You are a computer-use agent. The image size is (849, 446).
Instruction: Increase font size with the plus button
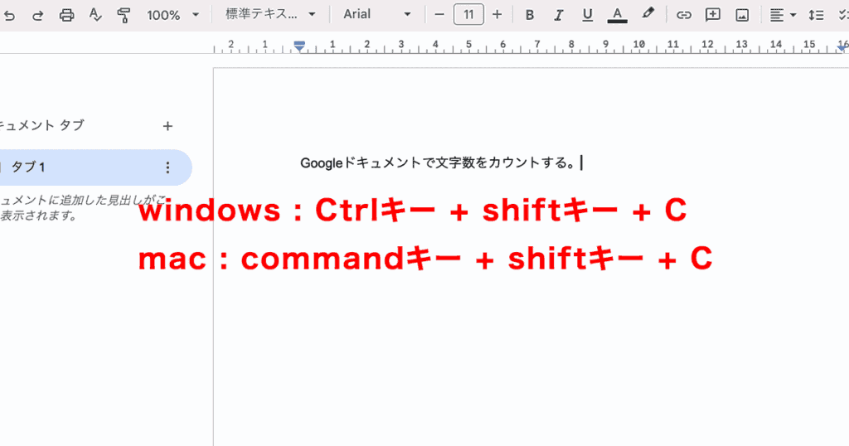coord(497,15)
